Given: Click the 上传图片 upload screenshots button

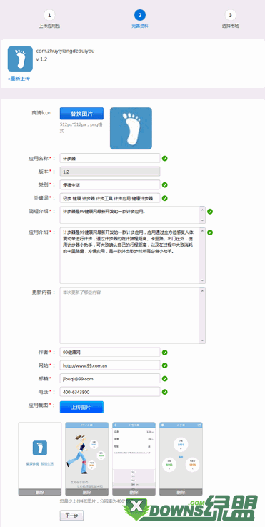Looking at the screenshot, I should point(81,407).
